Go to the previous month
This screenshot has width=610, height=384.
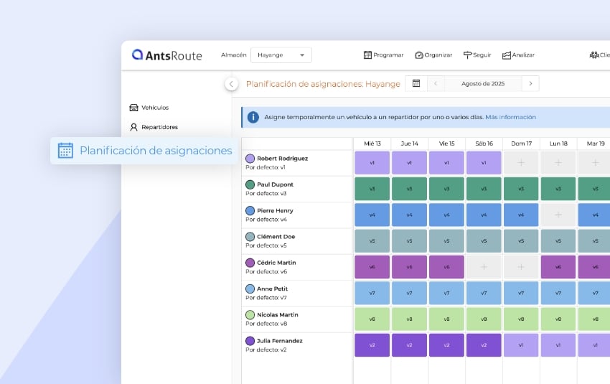coord(436,84)
